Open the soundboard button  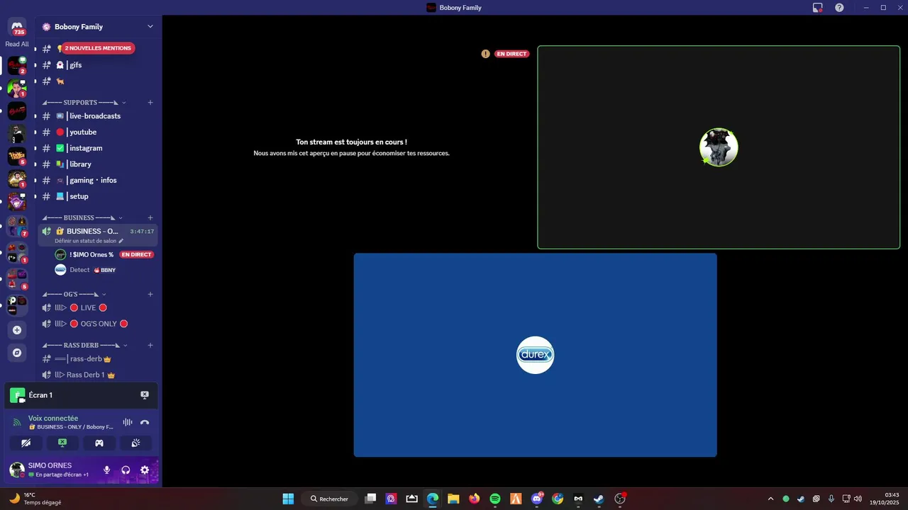[x=135, y=443]
